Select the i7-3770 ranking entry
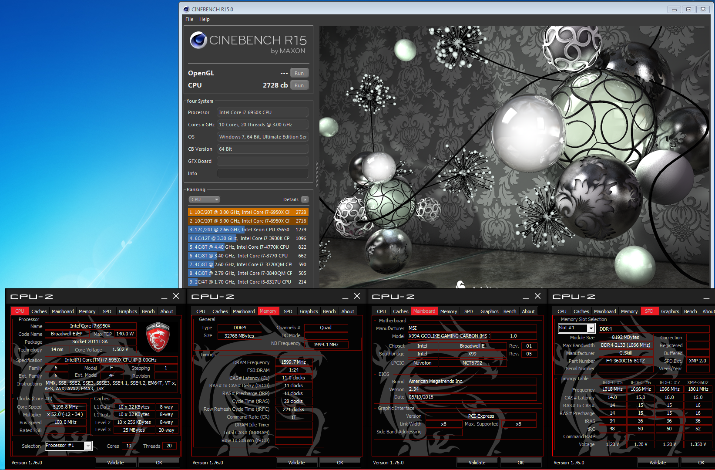Image resolution: width=715 pixels, height=470 pixels. [x=248, y=256]
